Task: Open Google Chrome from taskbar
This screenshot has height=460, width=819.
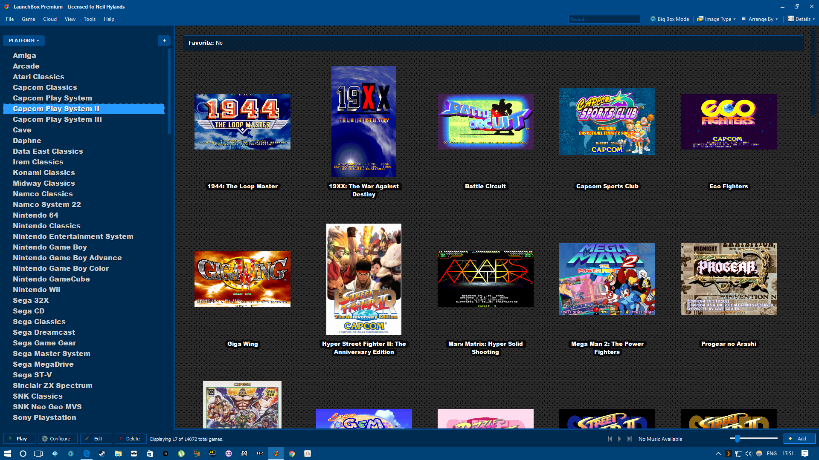Action: click(x=292, y=454)
